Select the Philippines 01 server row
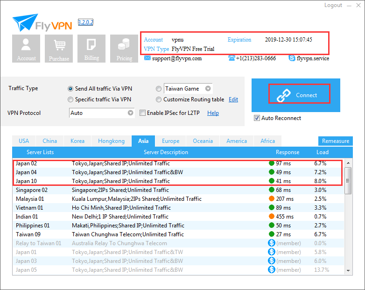 [x=178, y=225]
